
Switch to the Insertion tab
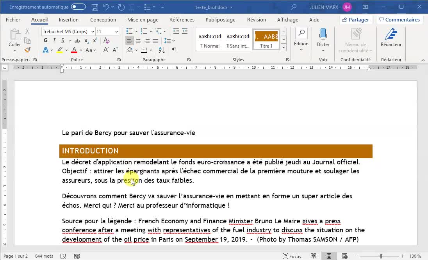(x=69, y=20)
